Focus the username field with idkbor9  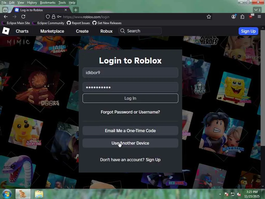pos(130,73)
